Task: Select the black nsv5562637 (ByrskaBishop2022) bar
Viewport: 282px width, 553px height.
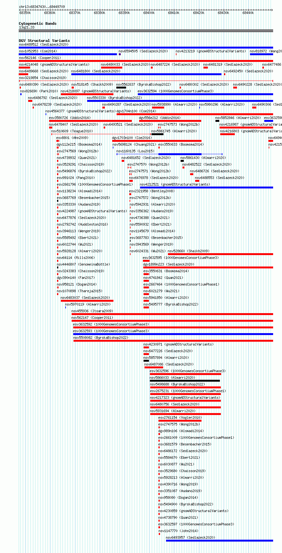Action: pos(121,88)
